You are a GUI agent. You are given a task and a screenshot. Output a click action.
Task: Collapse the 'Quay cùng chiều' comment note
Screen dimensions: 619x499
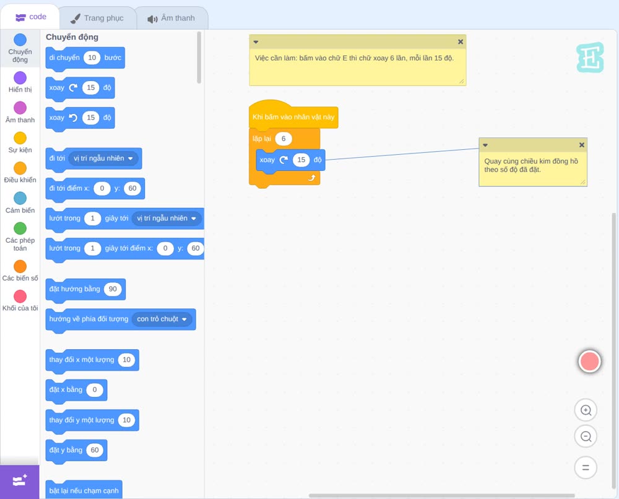click(x=485, y=145)
